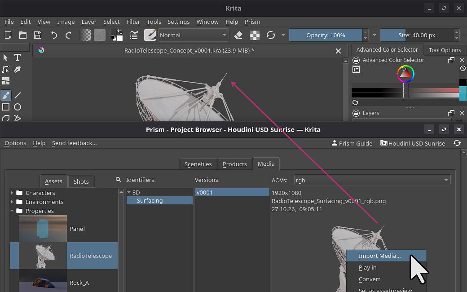
Task: Open the brush preset chooser
Action: click(150, 35)
